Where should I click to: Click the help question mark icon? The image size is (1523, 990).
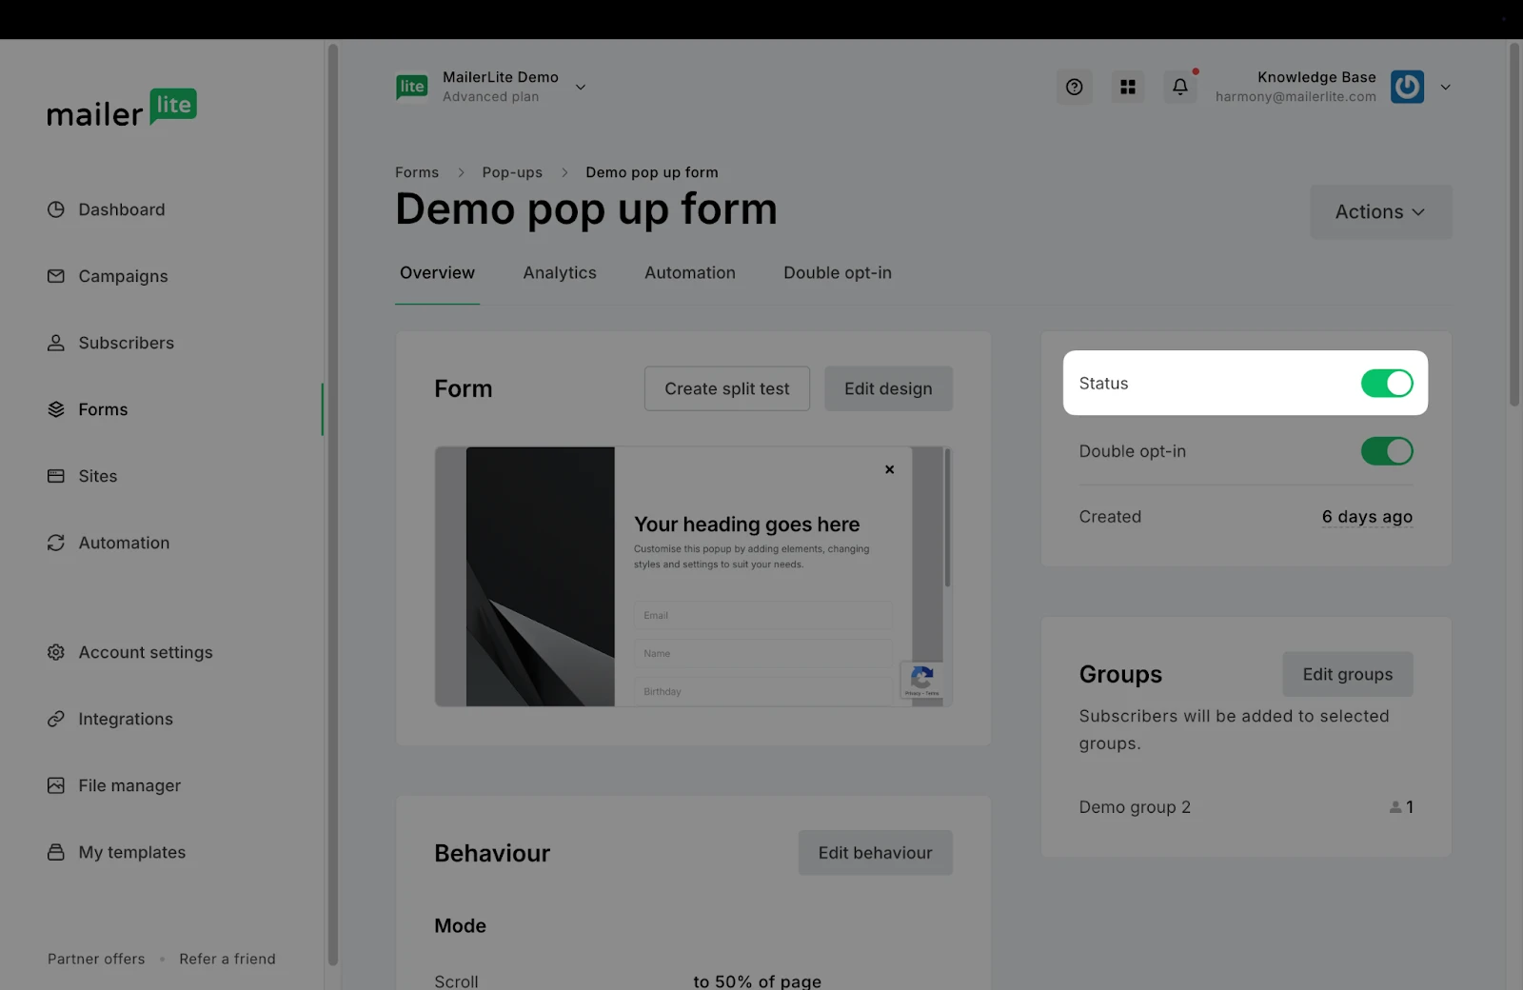[1074, 87]
